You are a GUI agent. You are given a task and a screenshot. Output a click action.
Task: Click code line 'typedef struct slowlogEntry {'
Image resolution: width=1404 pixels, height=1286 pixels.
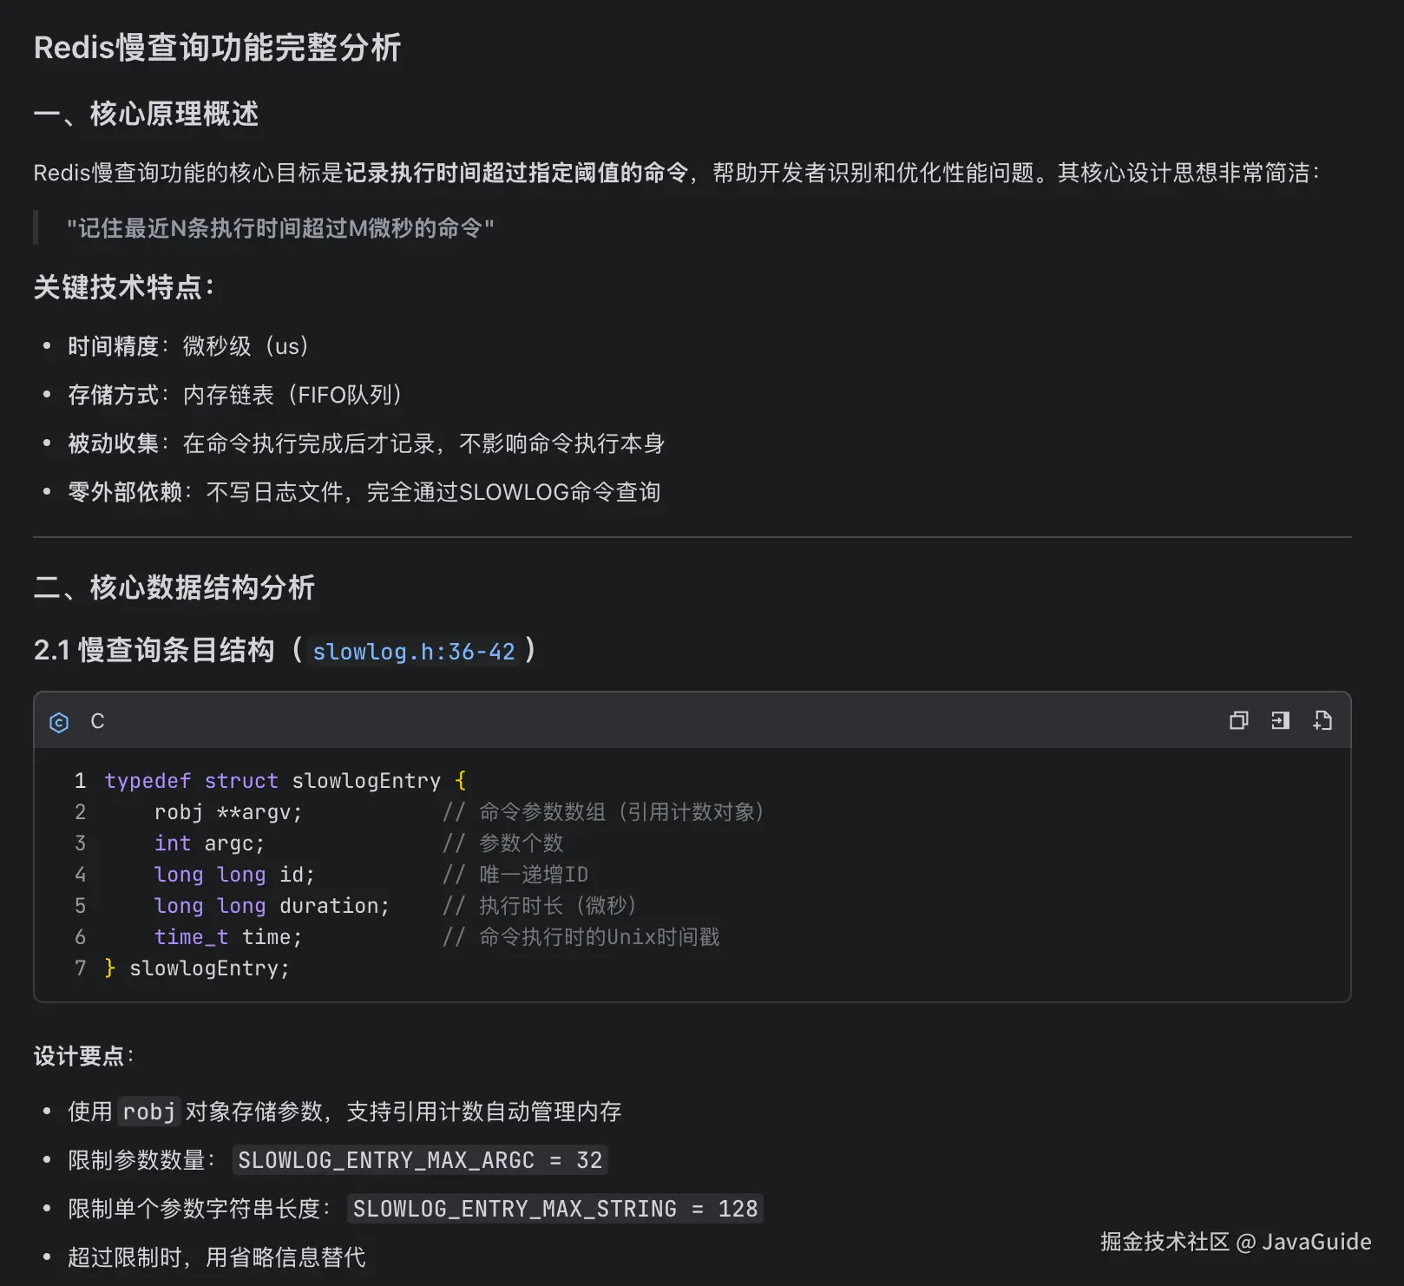click(x=285, y=781)
